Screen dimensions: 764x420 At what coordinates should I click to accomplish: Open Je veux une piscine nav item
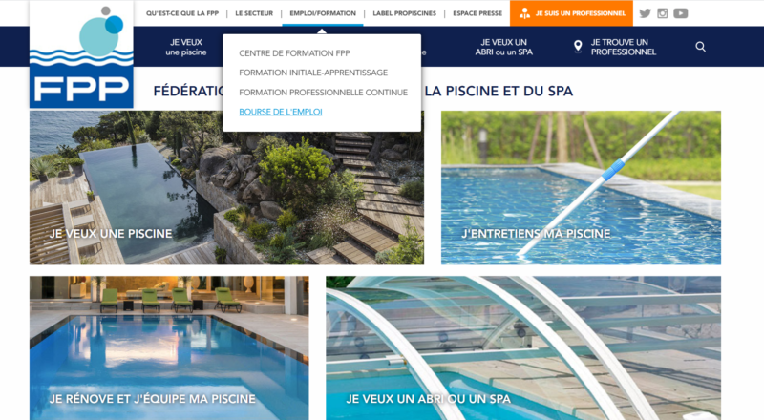[x=186, y=48]
